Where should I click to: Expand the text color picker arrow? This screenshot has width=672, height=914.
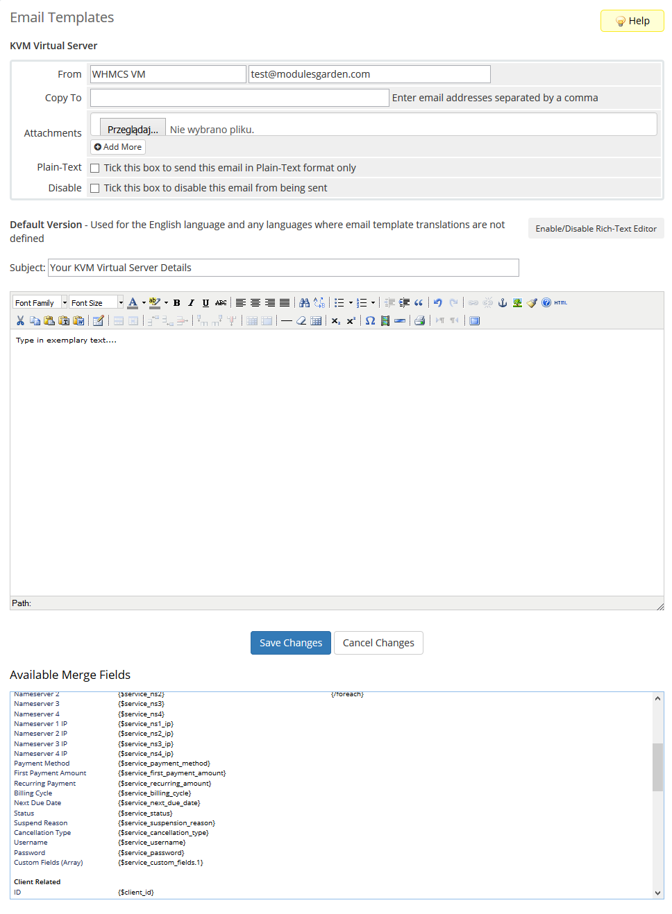144,302
